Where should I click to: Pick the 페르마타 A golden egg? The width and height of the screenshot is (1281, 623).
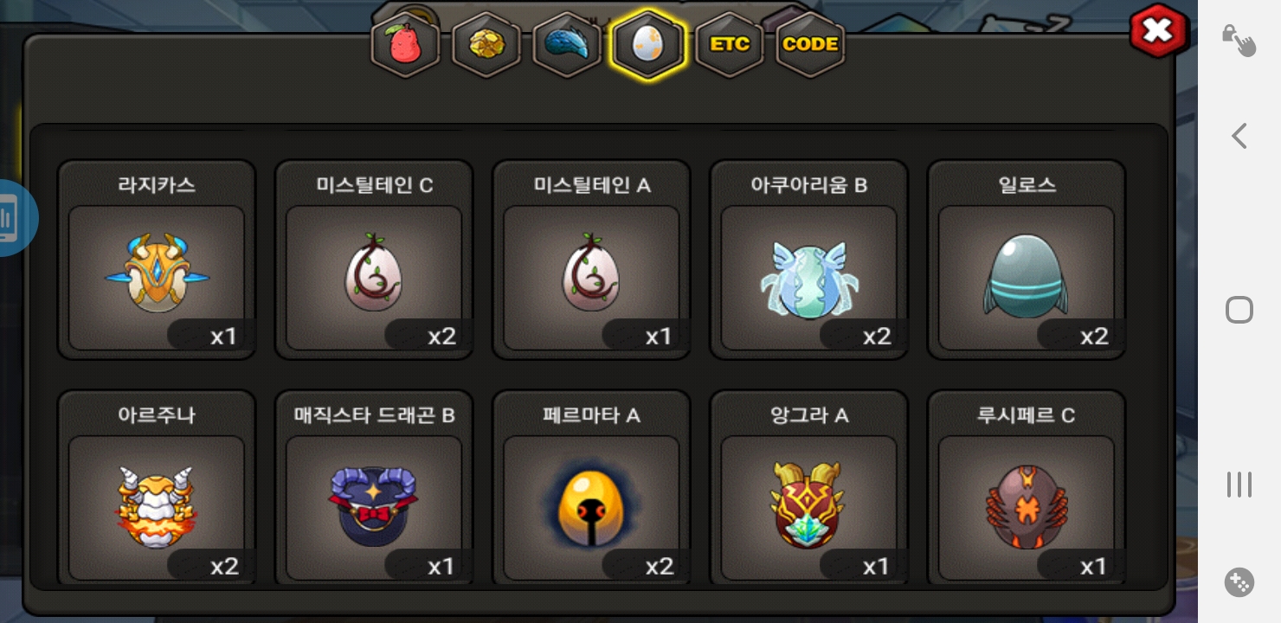pyautogui.click(x=591, y=489)
